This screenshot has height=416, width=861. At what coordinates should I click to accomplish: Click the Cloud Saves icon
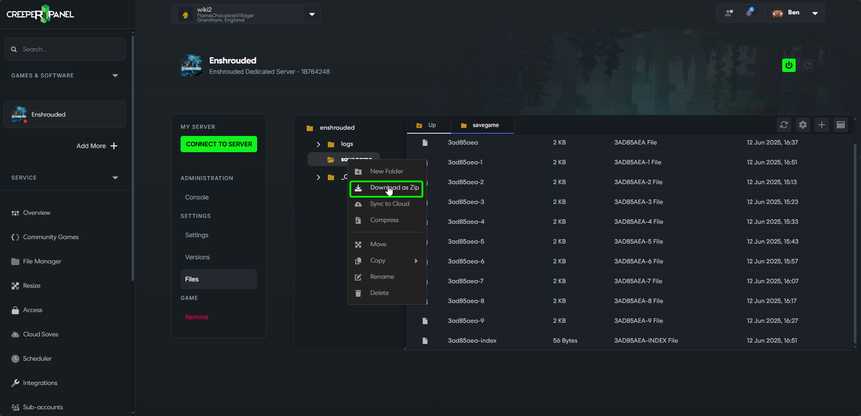tap(15, 335)
